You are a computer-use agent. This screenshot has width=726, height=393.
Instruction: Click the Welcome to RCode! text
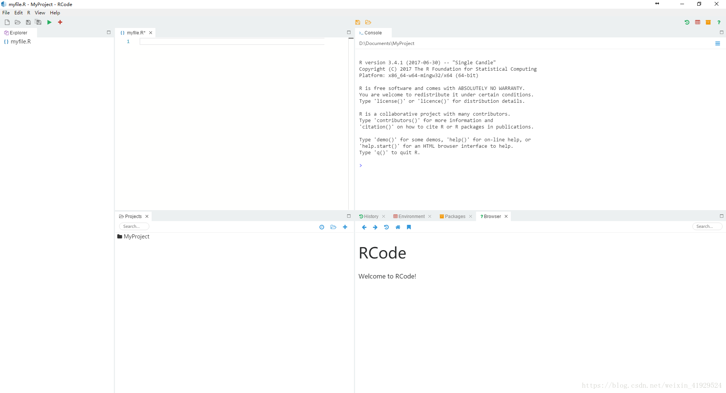tap(387, 276)
